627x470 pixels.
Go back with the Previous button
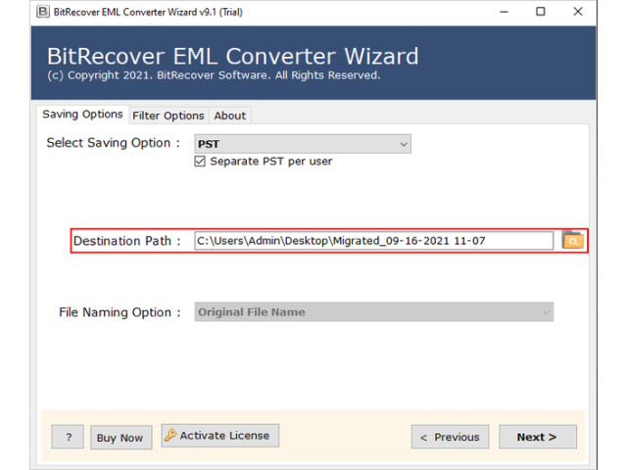click(x=450, y=437)
